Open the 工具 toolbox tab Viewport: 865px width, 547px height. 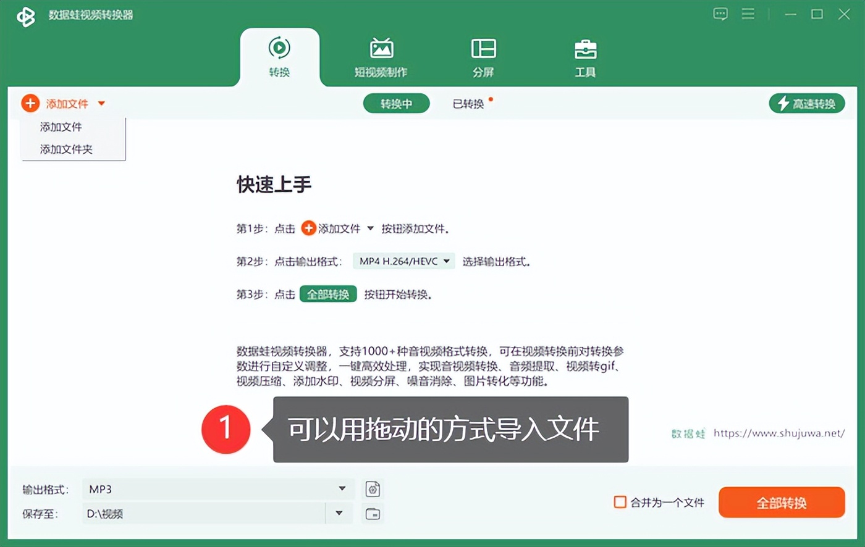pos(585,57)
